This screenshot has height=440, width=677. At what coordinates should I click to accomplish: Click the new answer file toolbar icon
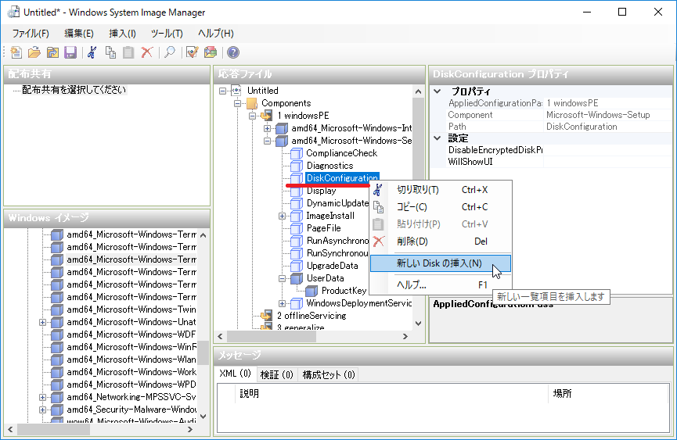(x=16, y=52)
